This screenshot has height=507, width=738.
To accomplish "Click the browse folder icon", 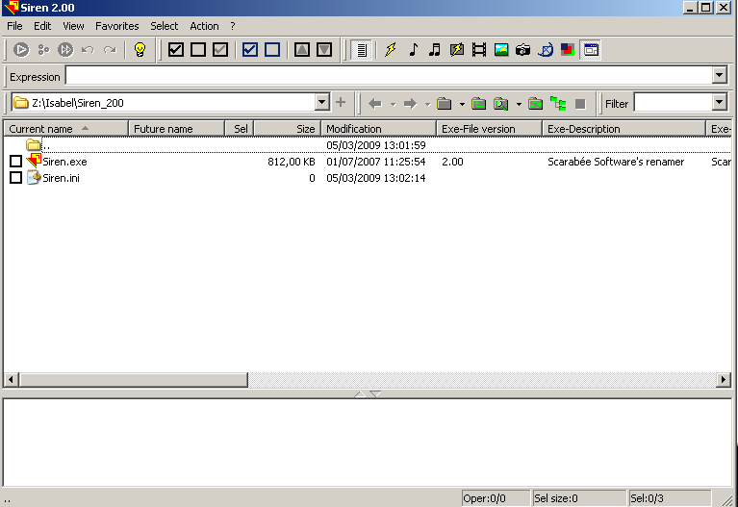I will (x=444, y=104).
